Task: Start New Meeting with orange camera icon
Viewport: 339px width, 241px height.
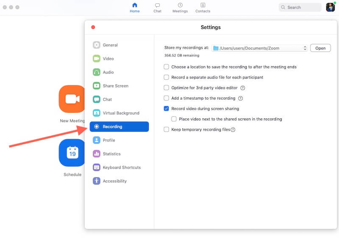Action: (x=72, y=99)
